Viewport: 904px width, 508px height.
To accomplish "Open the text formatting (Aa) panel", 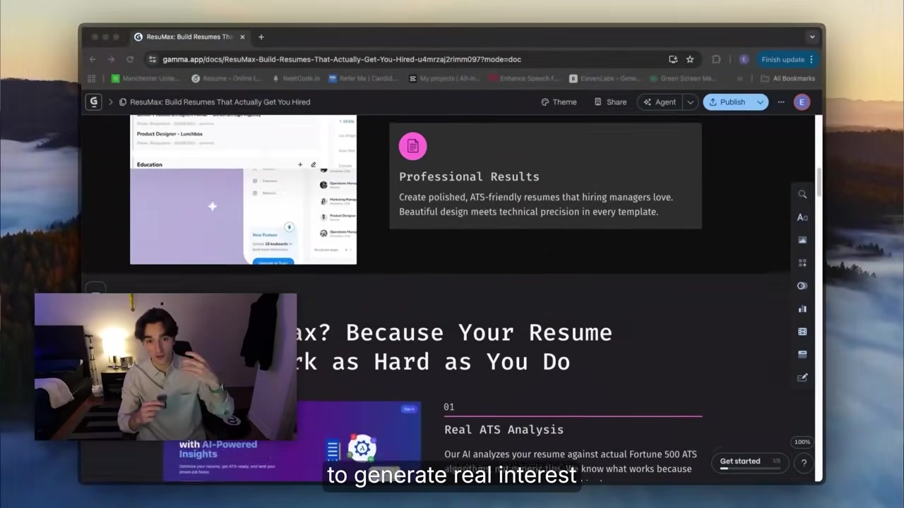I will (802, 217).
